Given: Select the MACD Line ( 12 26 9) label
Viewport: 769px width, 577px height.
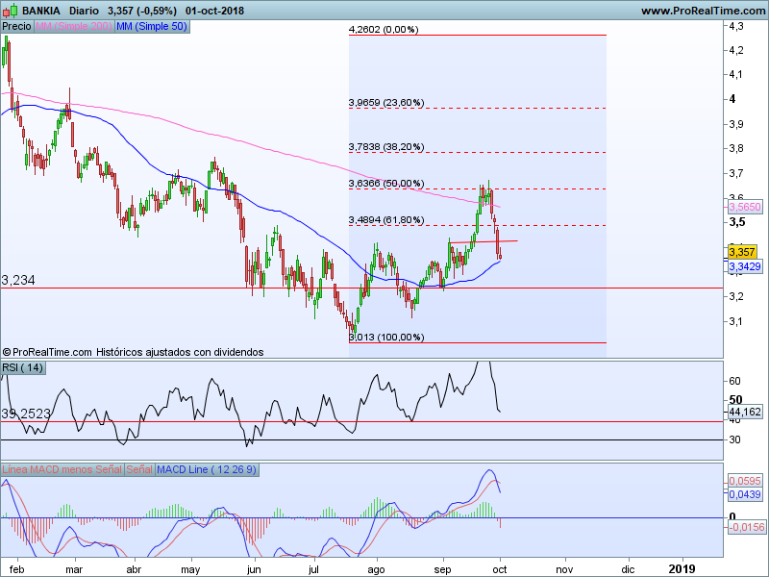Looking at the screenshot, I should click(207, 469).
